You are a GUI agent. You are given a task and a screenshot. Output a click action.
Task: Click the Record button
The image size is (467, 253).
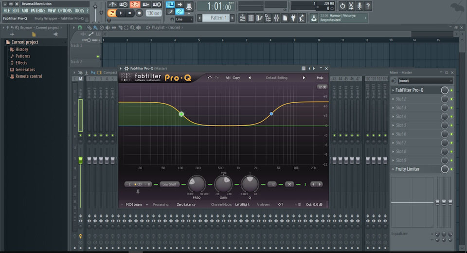click(x=139, y=13)
